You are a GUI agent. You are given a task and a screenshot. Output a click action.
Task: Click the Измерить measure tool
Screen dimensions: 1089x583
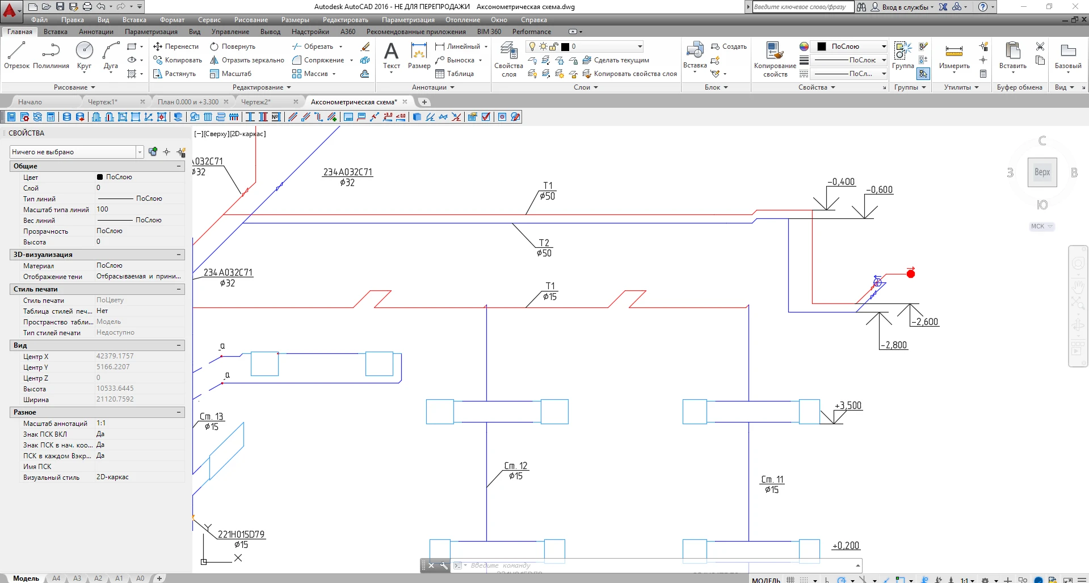pos(954,56)
